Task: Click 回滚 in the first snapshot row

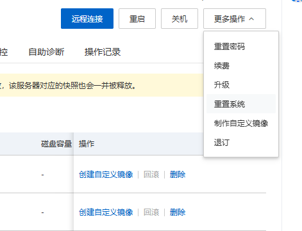Action: click(x=151, y=175)
